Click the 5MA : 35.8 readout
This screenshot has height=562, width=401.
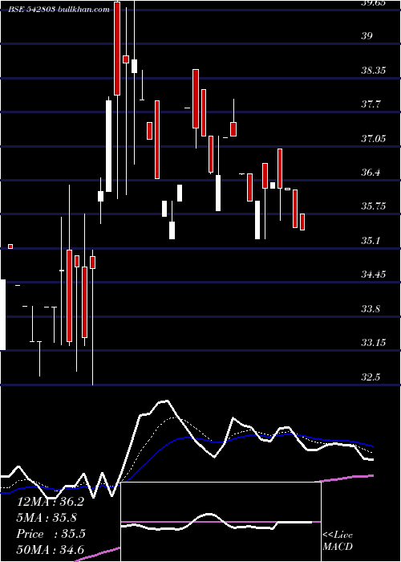(x=47, y=518)
